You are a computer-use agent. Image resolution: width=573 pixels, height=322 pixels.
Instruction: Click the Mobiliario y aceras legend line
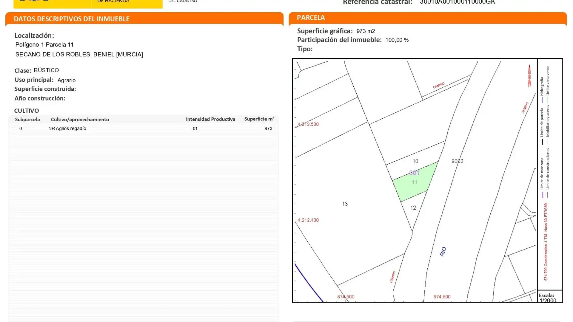click(548, 141)
